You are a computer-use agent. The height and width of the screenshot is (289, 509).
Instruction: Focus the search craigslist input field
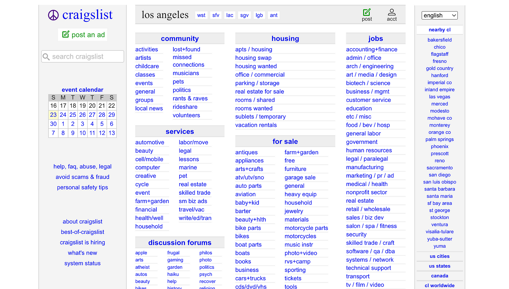pyautogui.click(x=83, y=57)
